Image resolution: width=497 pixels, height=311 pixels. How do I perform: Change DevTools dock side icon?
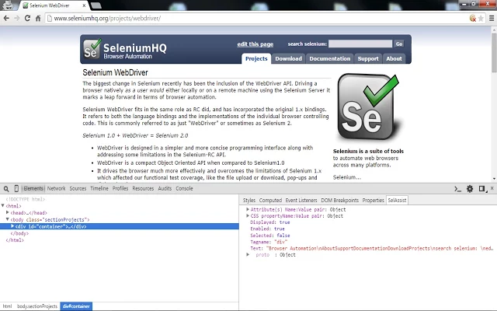pos(483,189)
